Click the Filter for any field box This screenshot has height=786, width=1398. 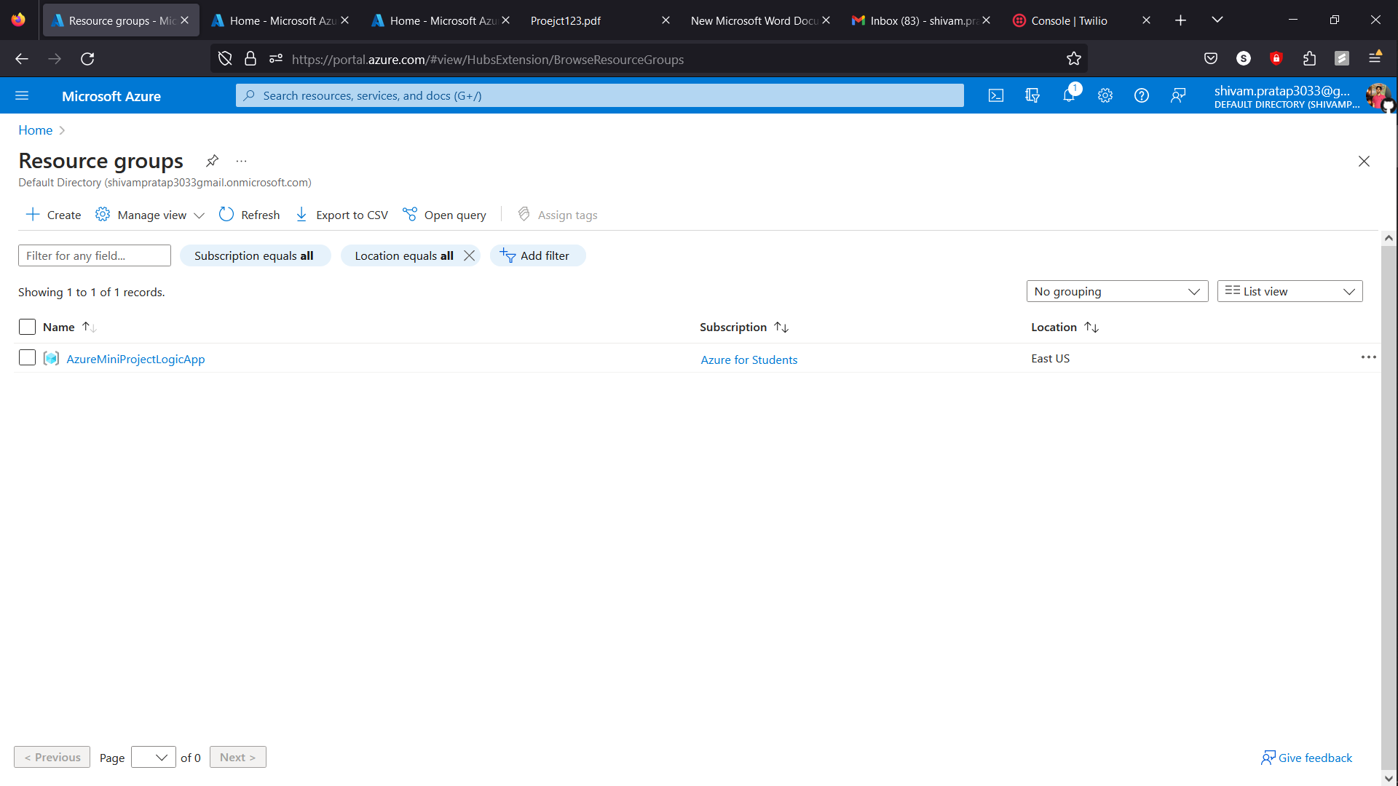tap(94, 255)
